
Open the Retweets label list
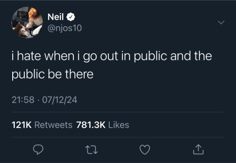[53, 125]
